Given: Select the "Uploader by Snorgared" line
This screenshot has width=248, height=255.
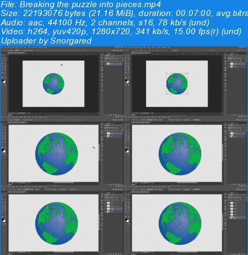Looking at the screenshot, I should tap(46, 41).
